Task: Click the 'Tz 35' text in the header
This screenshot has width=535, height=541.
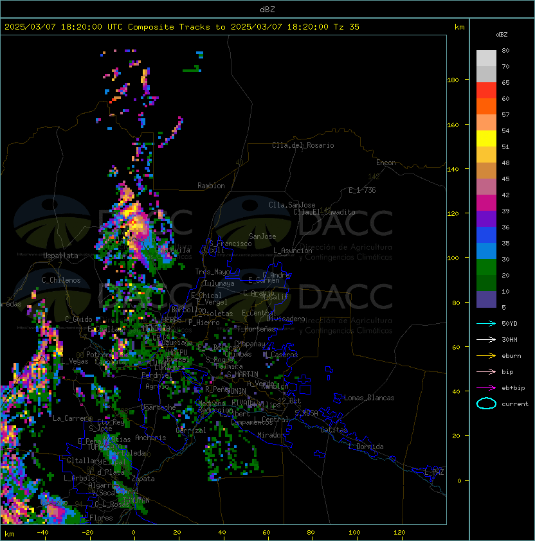Action: coord(347,27)
